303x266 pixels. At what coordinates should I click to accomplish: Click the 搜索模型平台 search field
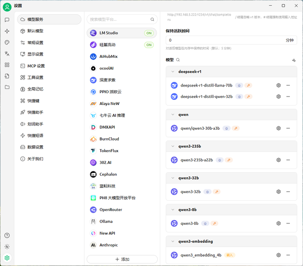(122, 19)
